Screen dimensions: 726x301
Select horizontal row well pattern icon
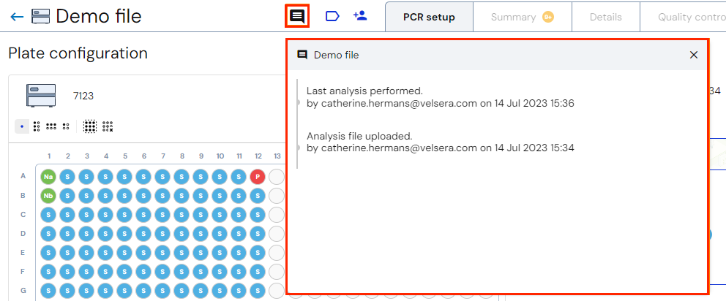(51, 126)
